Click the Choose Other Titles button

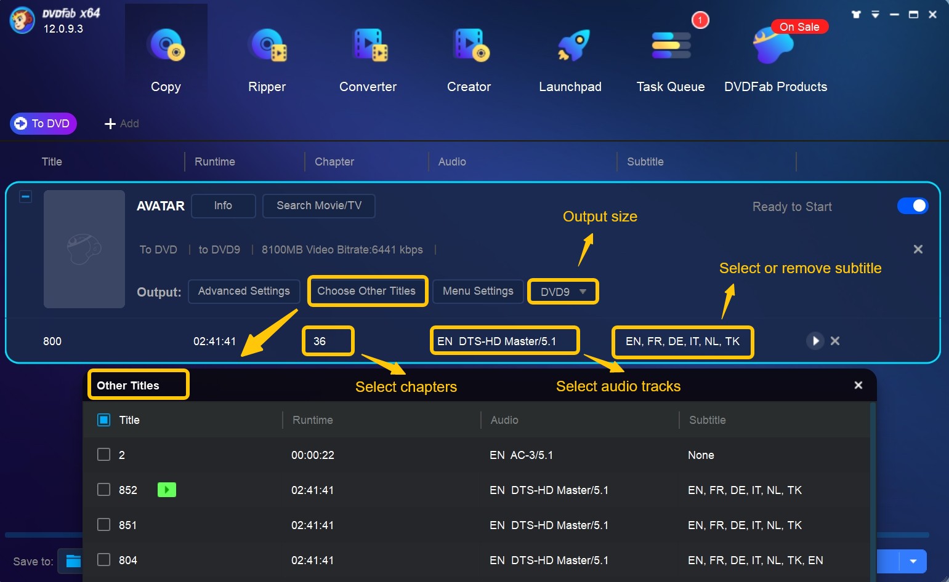pos(366,291)
